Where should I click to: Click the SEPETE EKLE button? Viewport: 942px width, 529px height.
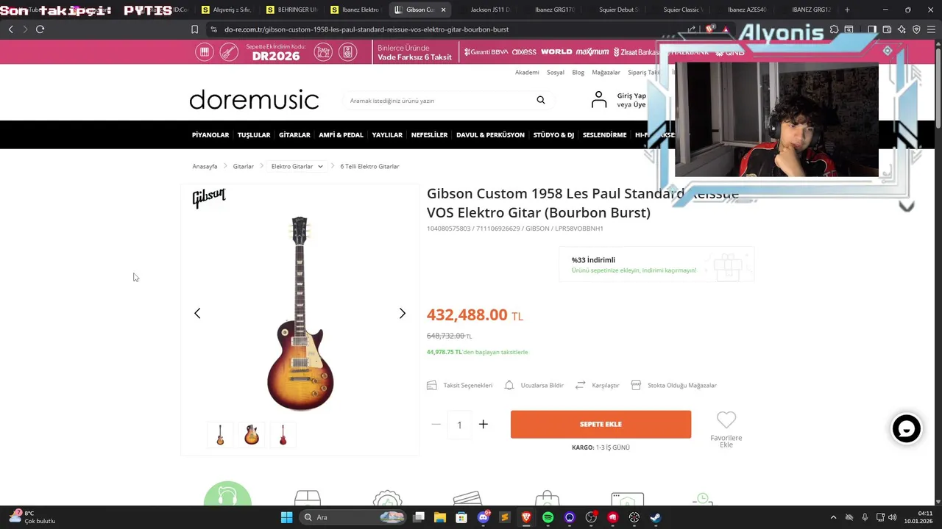pos(601,424)
